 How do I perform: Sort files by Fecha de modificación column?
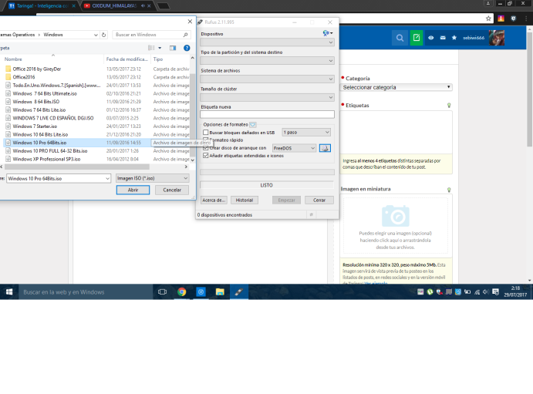click(127, 59)
